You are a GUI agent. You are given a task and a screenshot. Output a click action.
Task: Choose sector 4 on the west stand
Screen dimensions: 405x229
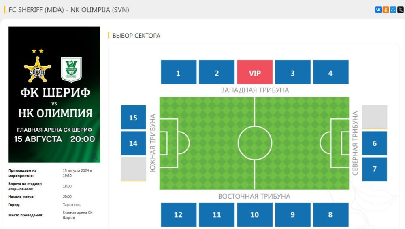coord(330,73)
